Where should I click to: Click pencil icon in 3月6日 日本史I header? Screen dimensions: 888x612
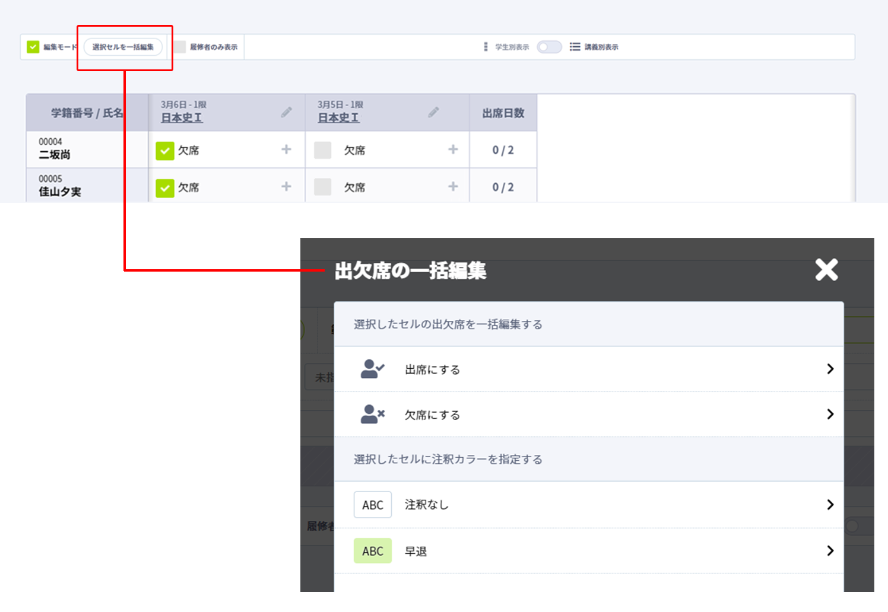tap(287, 112)
